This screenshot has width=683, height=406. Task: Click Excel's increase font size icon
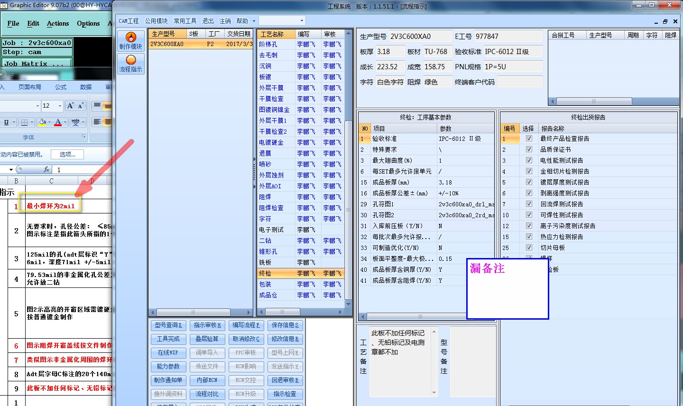click(x=70, y=106)
